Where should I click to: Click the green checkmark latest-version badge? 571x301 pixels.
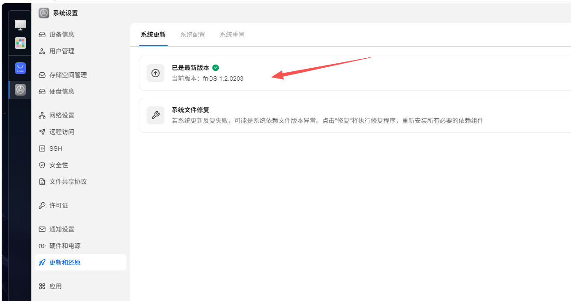point(216,68)
